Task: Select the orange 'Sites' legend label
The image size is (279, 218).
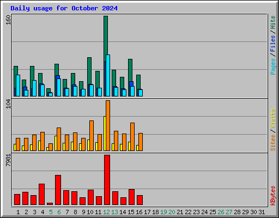Action: click(273, 143)
